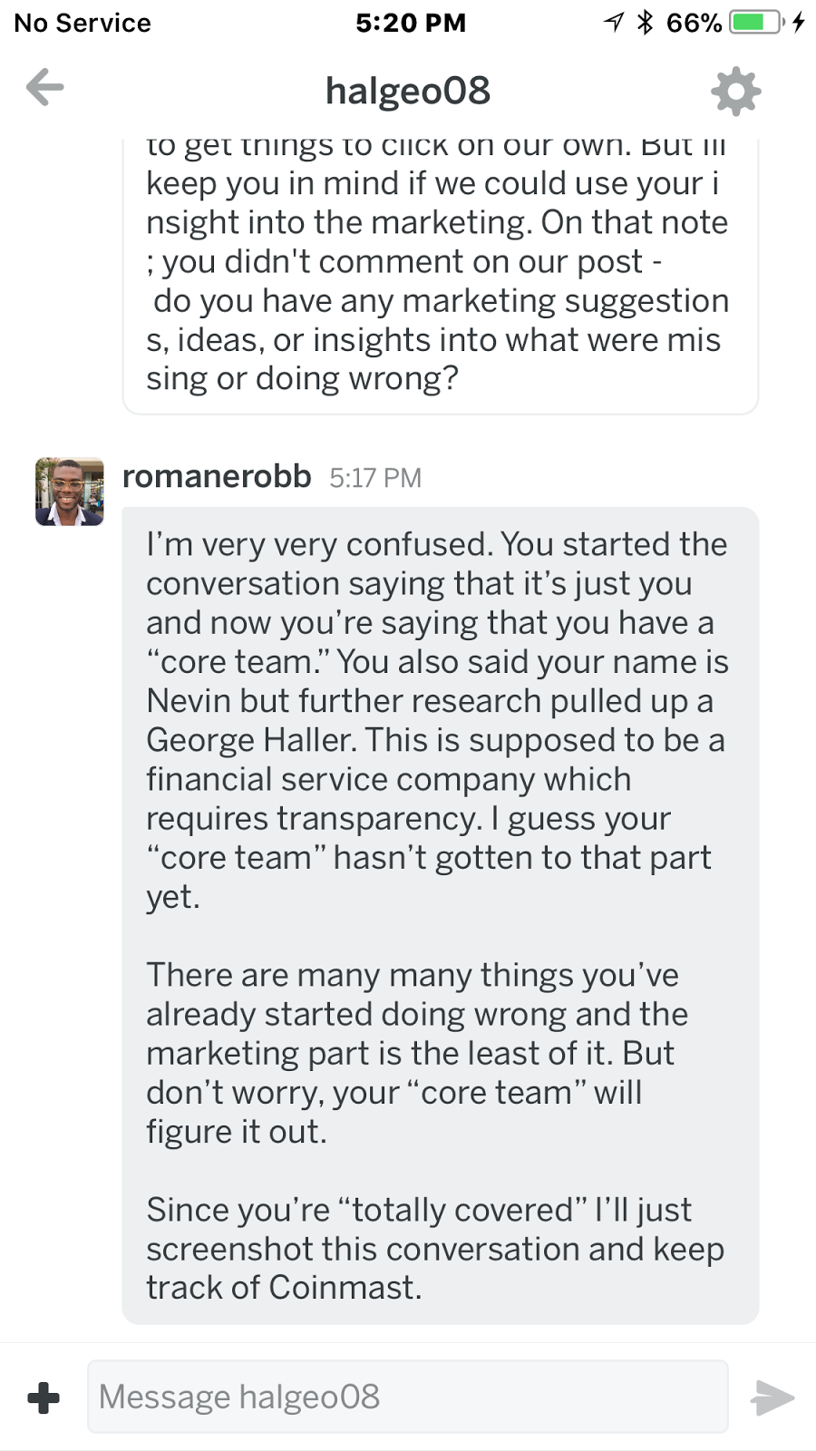Screen dimensions: 816x1451
Task: Tap the 5:20 PM status bar clock
Action: click(x=411, y=23)
